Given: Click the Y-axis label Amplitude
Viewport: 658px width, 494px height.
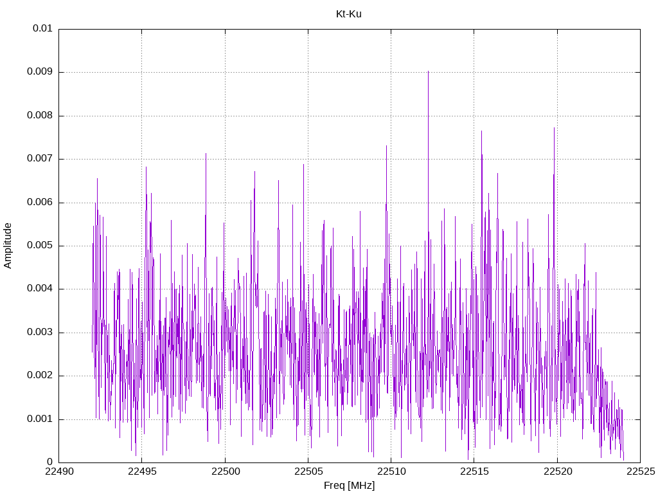Looking at the screenshot, I should tap(8, 246).
